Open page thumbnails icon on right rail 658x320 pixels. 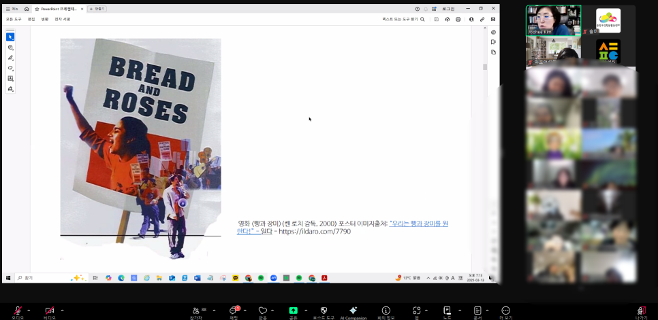[493, 52]
